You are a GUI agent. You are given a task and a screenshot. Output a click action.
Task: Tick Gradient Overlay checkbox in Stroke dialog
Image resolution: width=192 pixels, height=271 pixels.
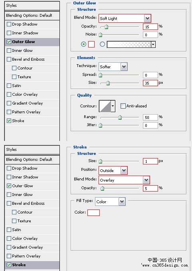(x=9, y=247)
